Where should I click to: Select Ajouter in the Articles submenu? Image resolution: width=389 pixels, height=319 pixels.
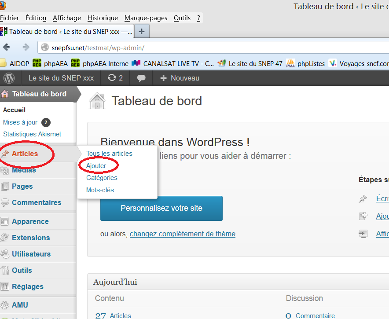click(96, 166)
